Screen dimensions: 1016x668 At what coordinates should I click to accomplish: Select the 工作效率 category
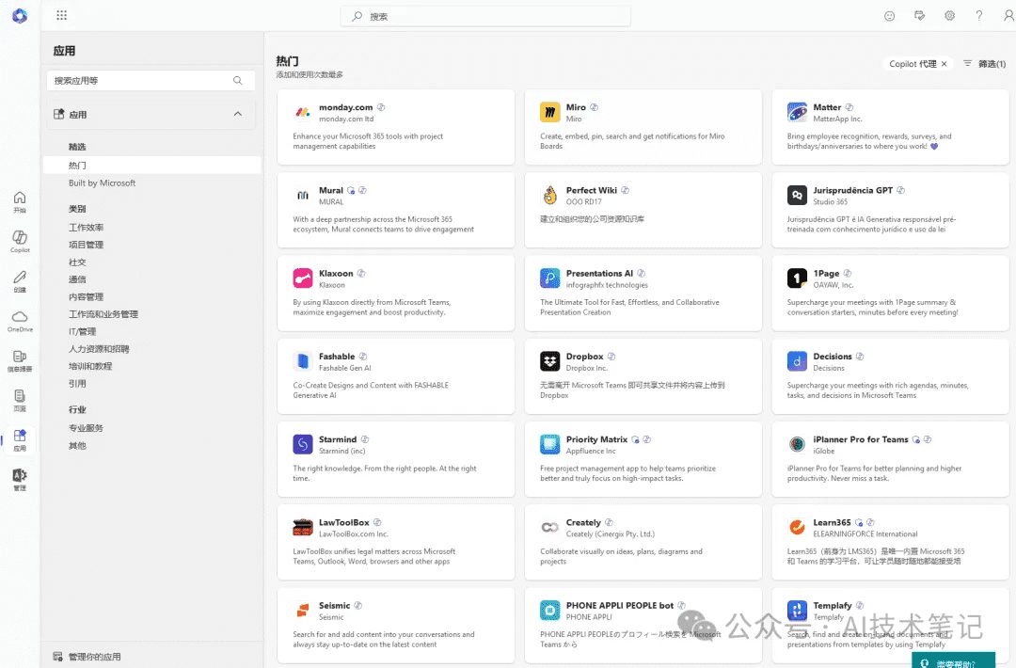coord(87,228)
